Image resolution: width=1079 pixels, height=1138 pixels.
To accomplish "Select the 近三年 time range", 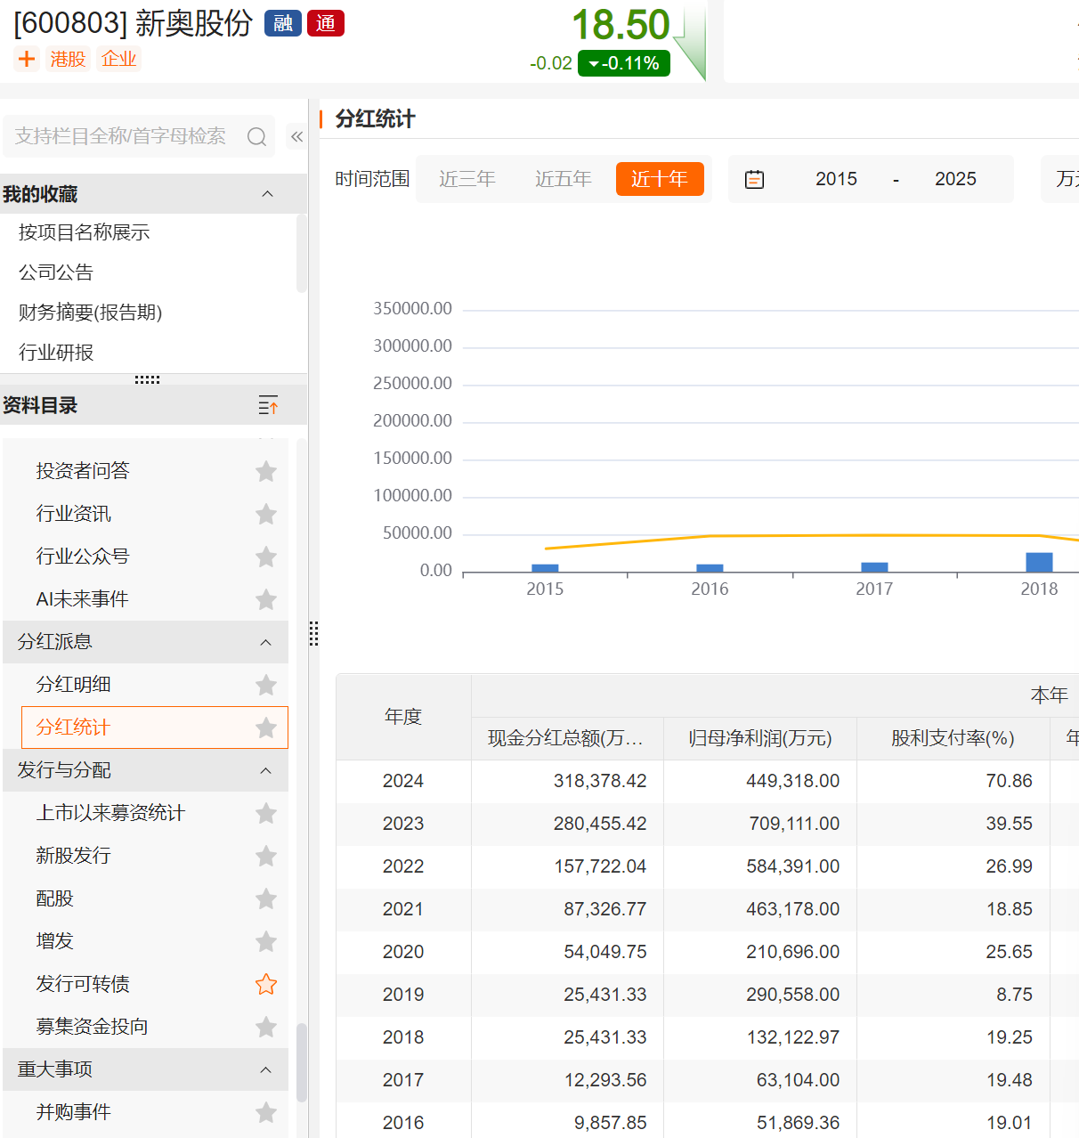I will 467,179.
